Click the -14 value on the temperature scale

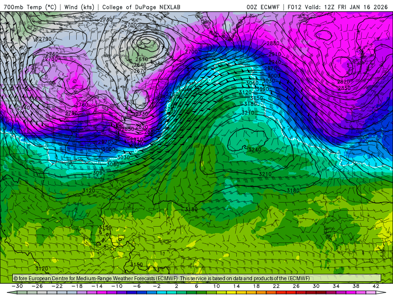click(x=97, y=286)
